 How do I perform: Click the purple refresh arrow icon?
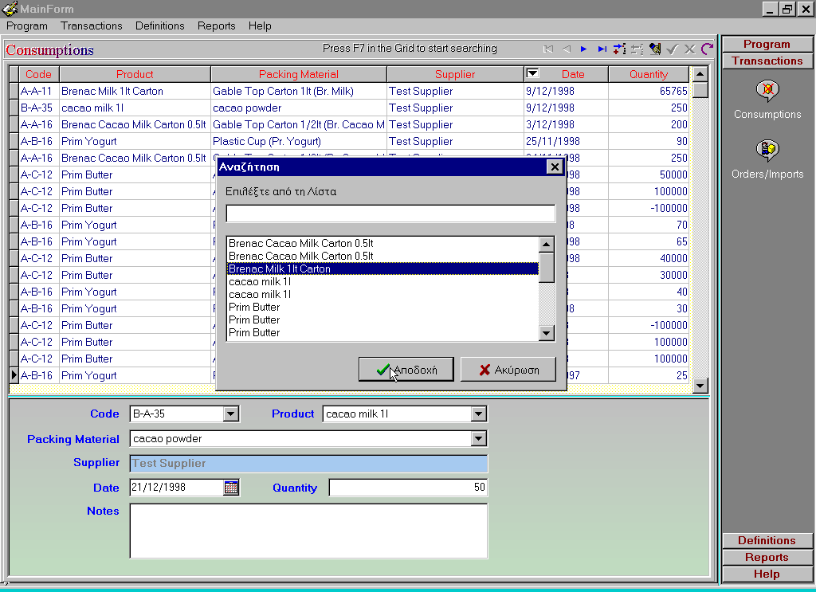(707, 49)
